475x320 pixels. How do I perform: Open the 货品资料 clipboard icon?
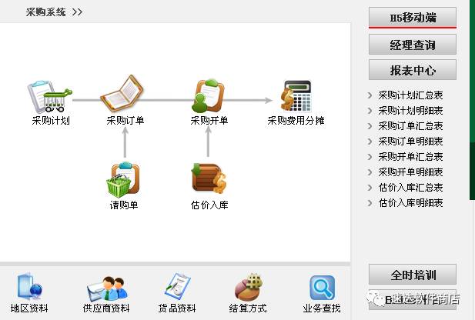[x=178, y=286]
